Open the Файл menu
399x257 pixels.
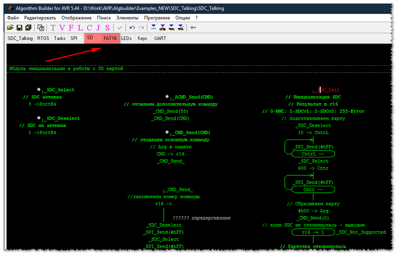(13, 17)
